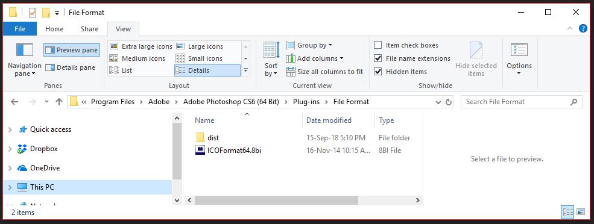Image resolution: width=594 pixels, height=224 pixels.
Task: Open the Group by dropdown
Action: [x=309, y=45]
